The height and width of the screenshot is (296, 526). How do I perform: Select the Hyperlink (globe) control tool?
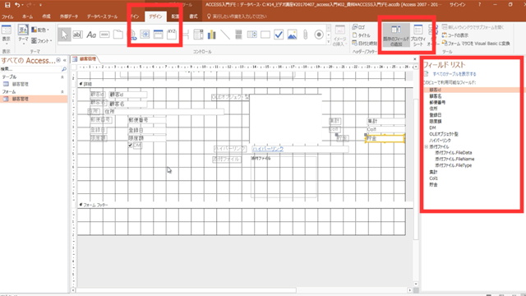click(132, 35)
